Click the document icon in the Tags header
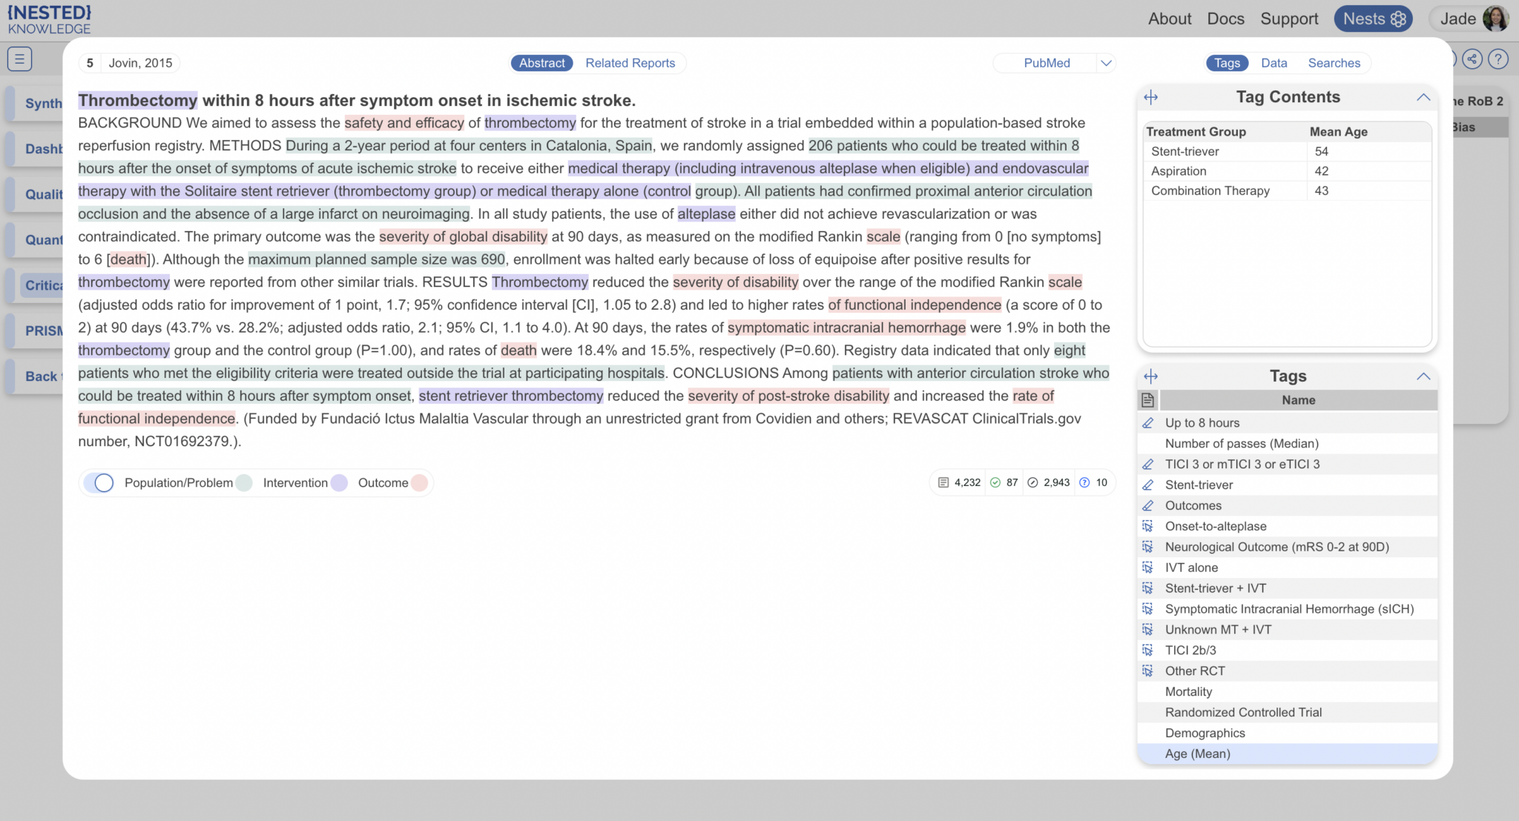 [1147, 399]
